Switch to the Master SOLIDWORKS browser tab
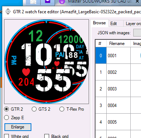The width and height of the screenshot is (141, 138). click(100, 1)
